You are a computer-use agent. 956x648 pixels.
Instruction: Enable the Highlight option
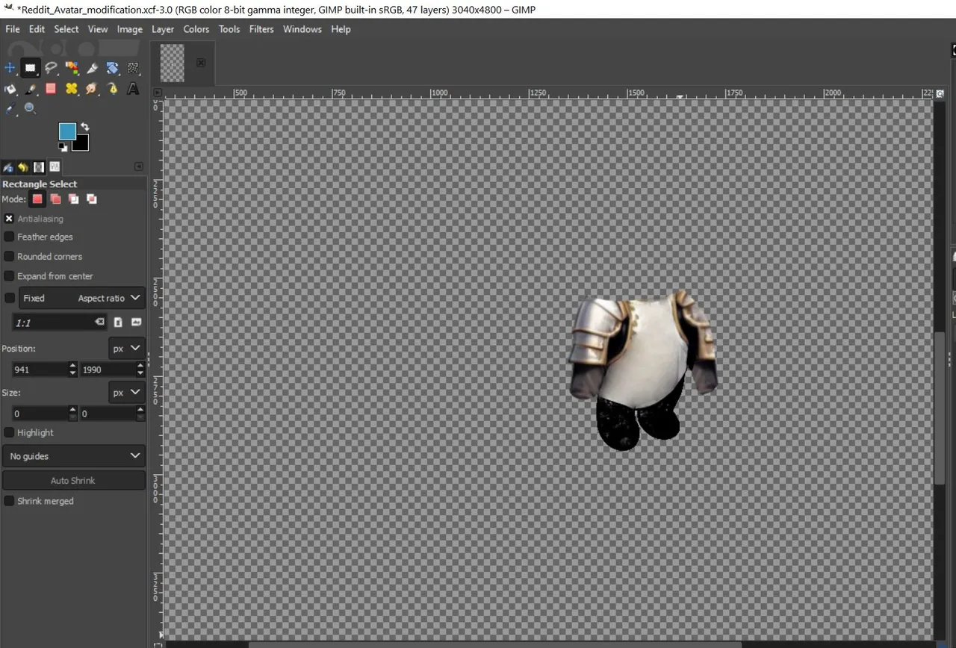(x=9, y=432)
